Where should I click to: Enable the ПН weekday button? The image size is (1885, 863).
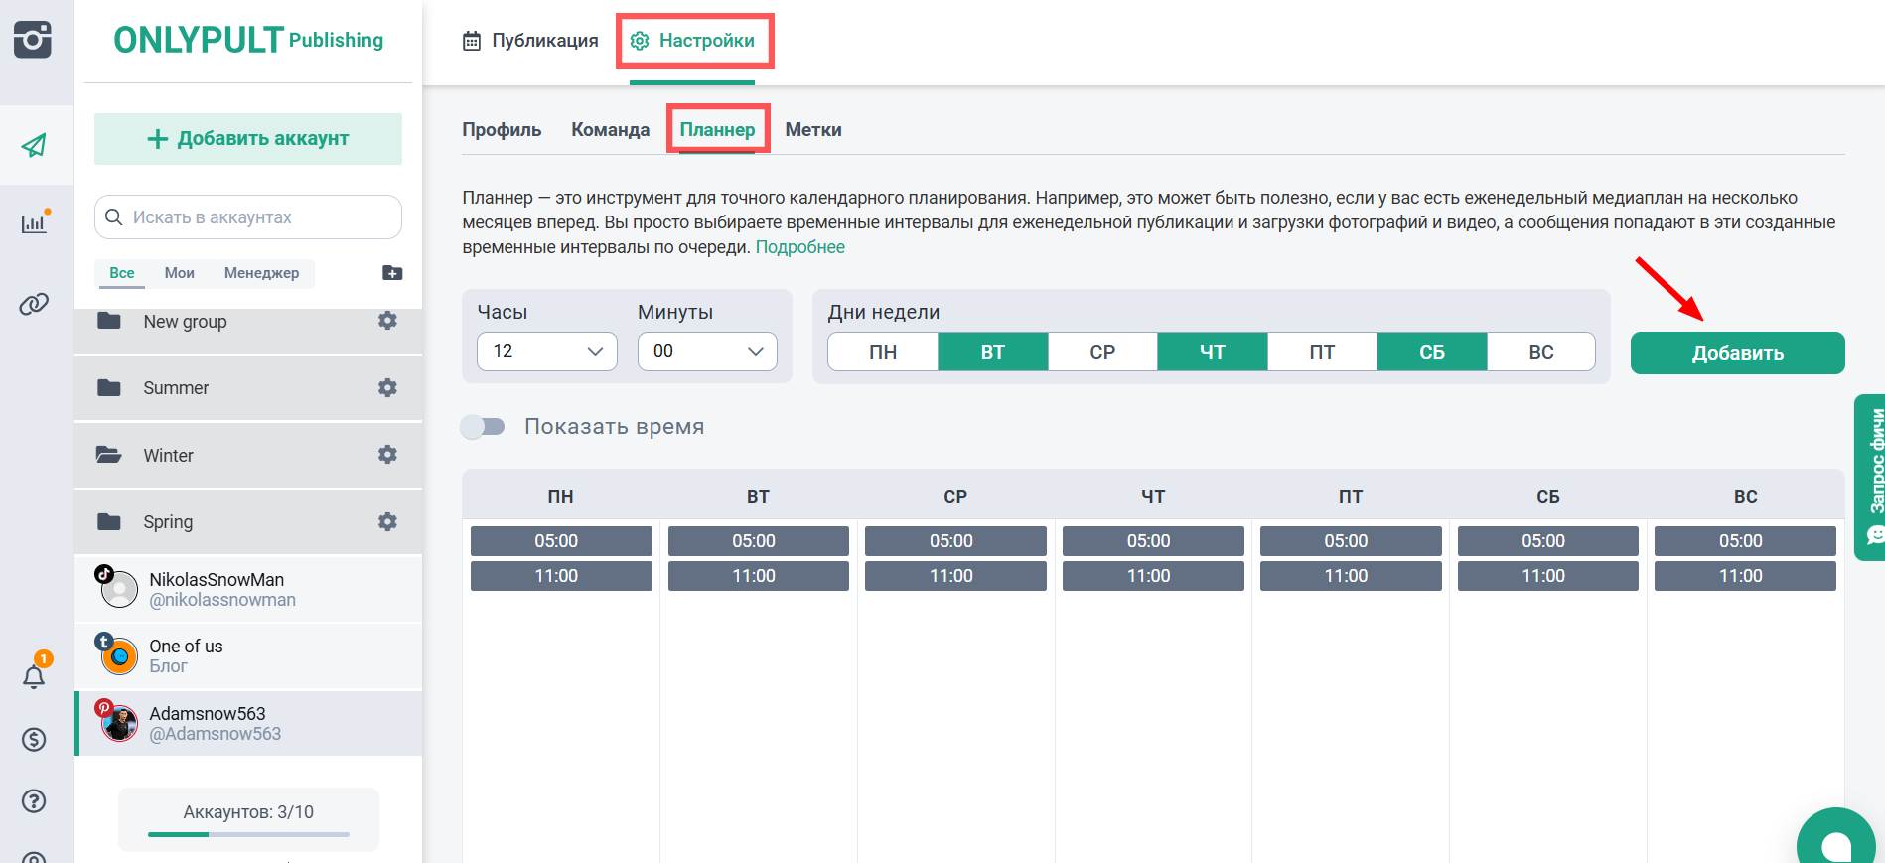point(882,352)
